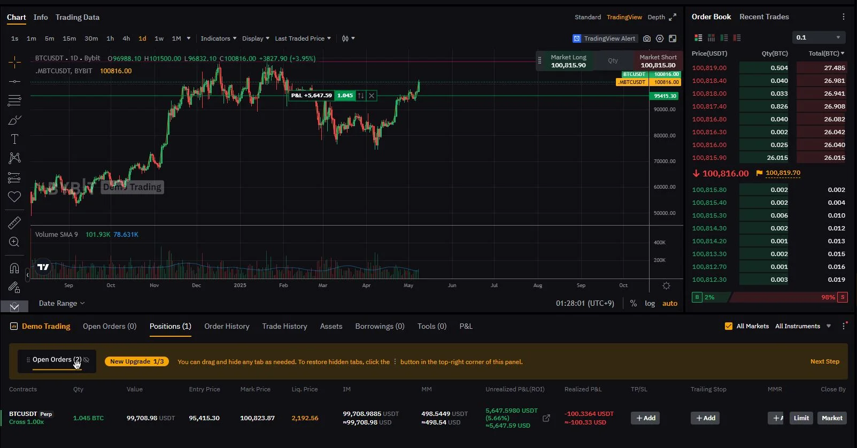Toggle log scale on the chart
The height and width of the screenshot is (448, 857).
click(650, 303)
